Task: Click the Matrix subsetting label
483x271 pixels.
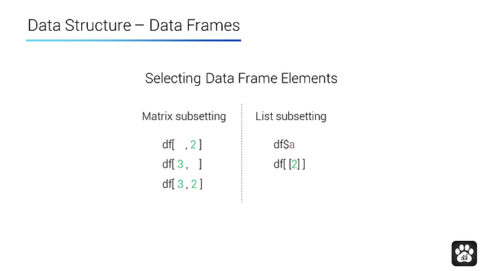Action: [184, 117]
